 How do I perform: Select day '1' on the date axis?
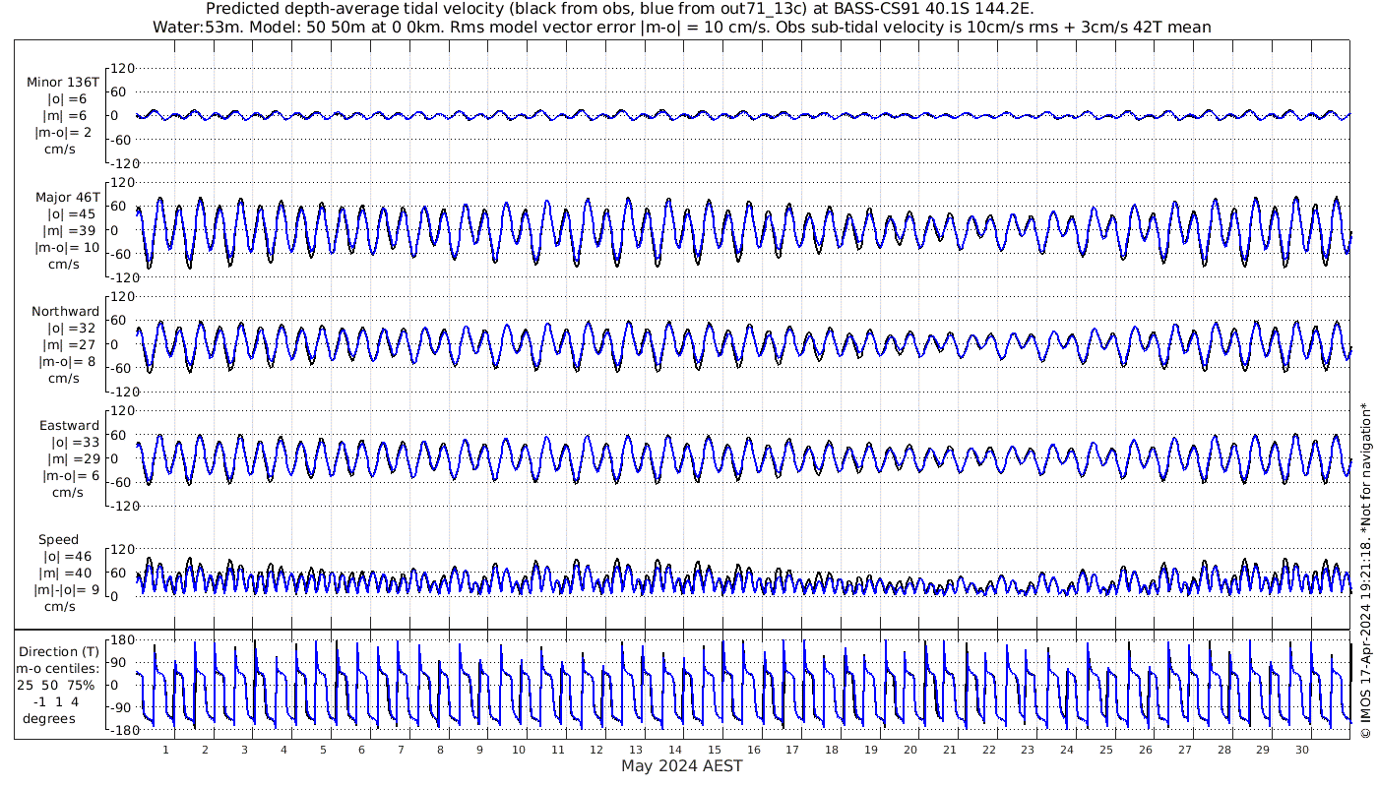(166, 750)
